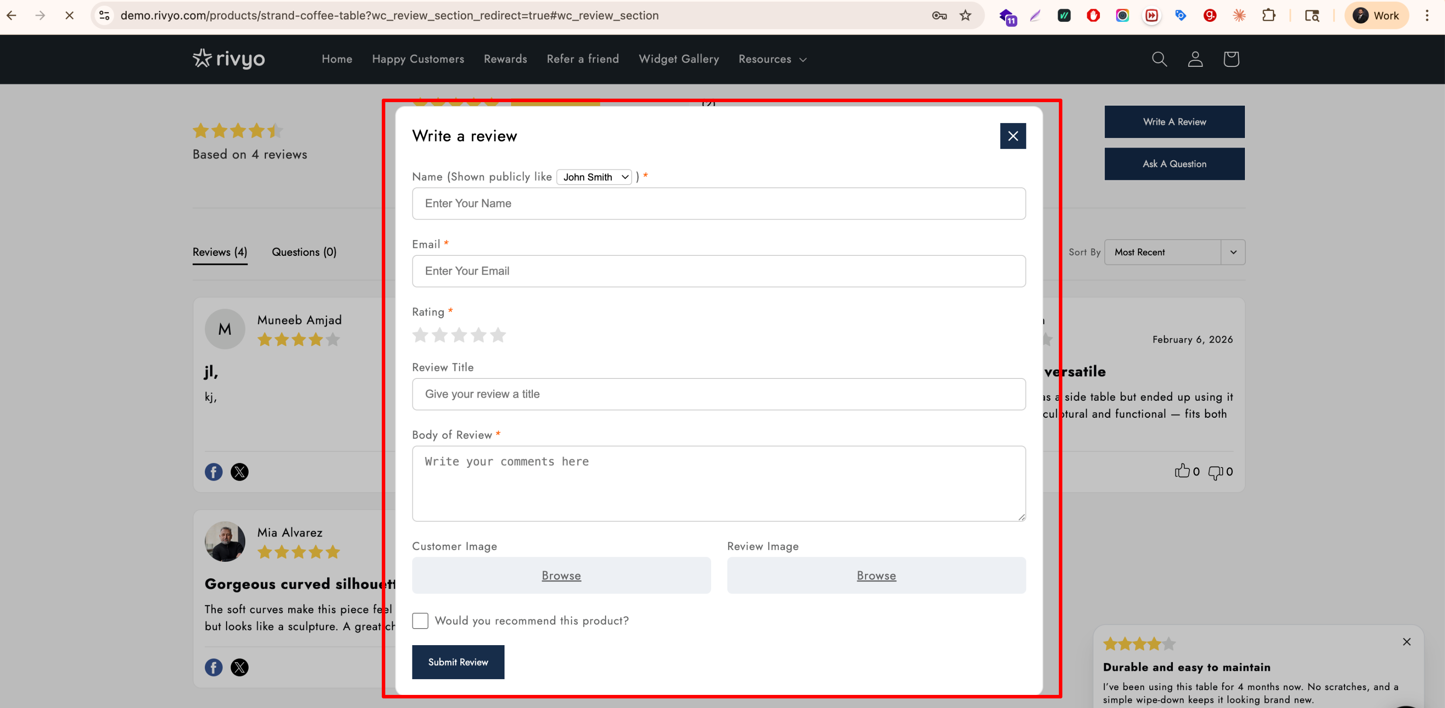Check 'Would you recommend this product?' box

click(420, 621)
